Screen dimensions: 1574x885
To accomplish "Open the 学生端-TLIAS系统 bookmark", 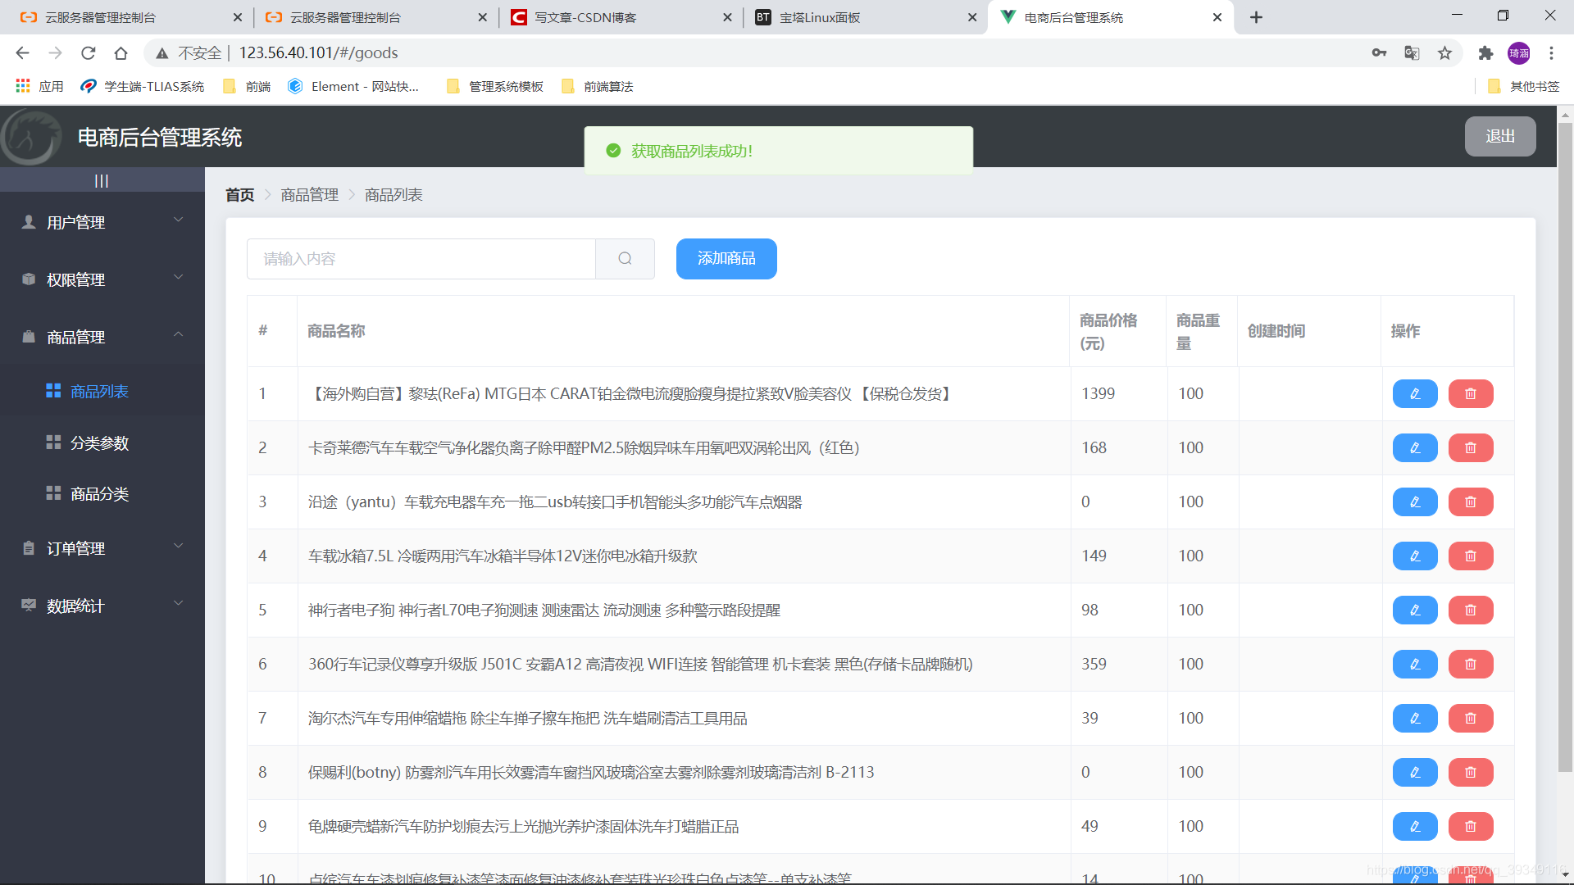I will coord(143,86).
